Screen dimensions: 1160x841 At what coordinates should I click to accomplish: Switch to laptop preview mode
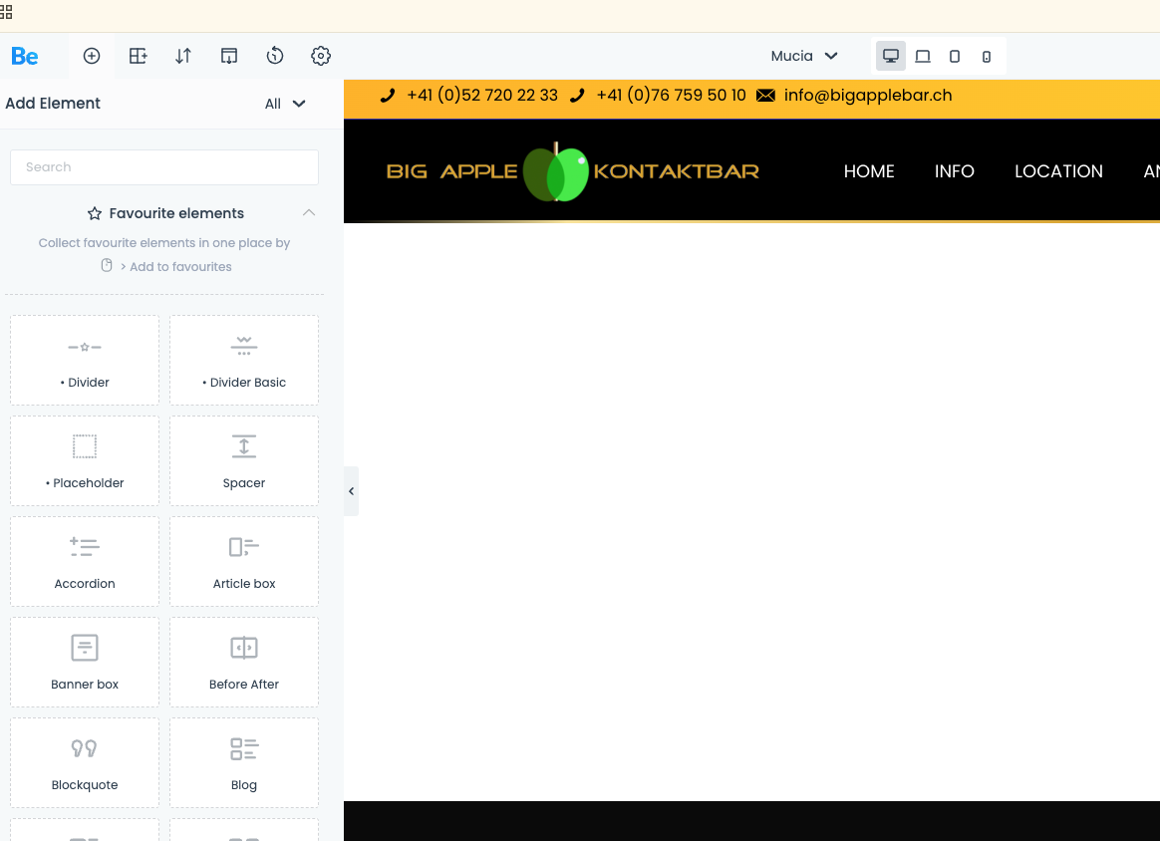[923, 56]
